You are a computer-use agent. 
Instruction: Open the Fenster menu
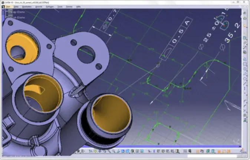[x=69, y=7]
